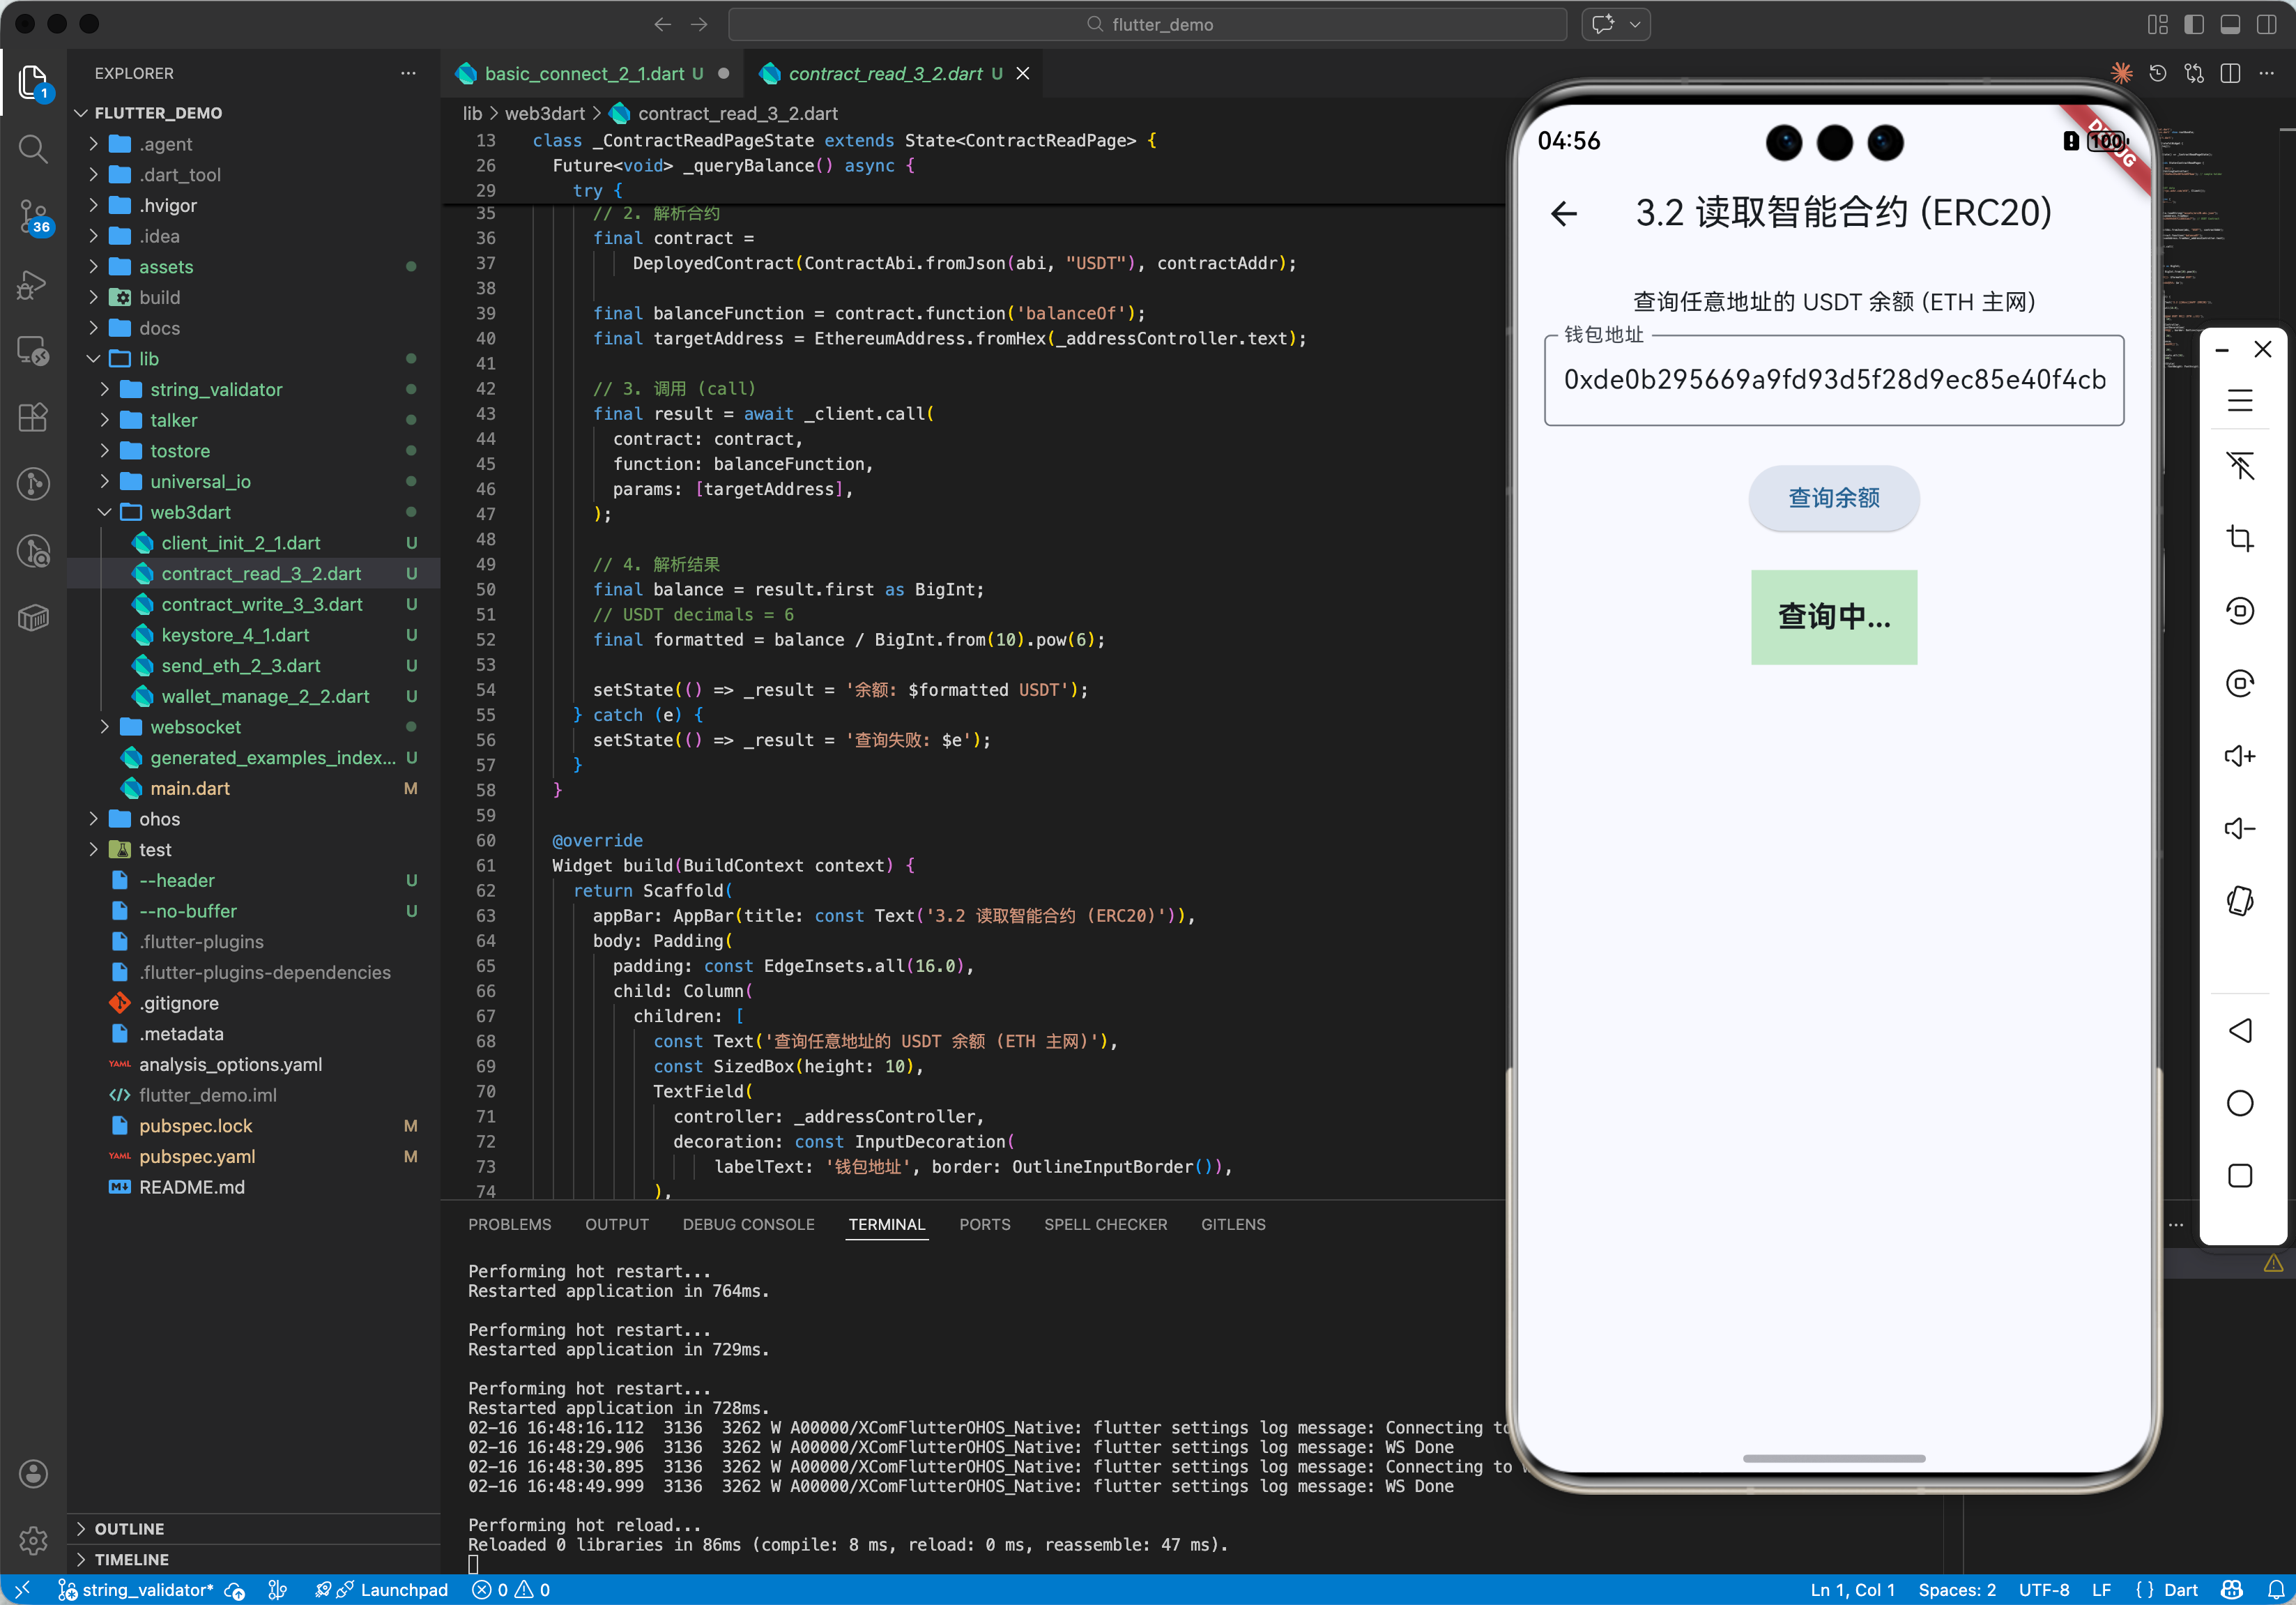Toggle the primary side bar layout
This screenshot has height=1605, width=2296.
pyautogui.click(x=2194, y=24)
